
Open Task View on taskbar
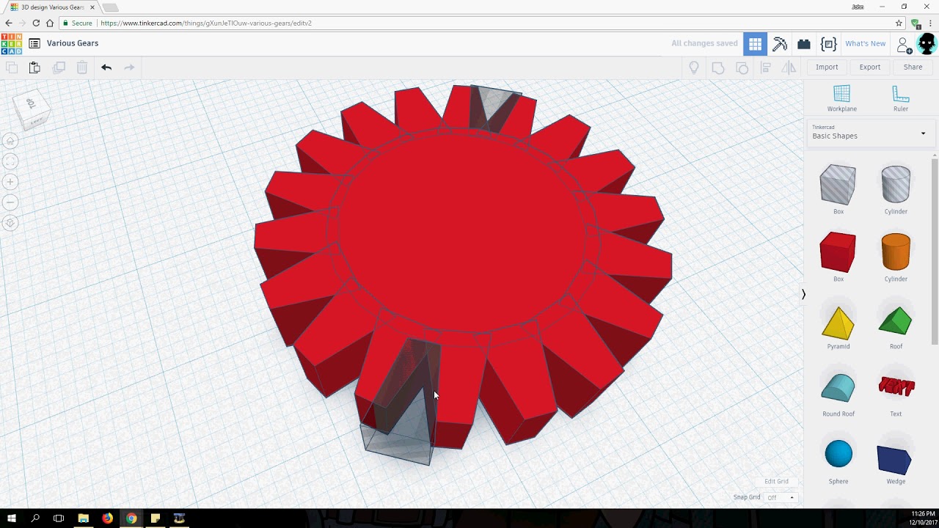click(x=59, y=518)
